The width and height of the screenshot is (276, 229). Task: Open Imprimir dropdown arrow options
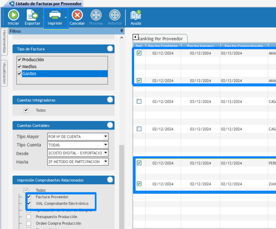(66, 17)
